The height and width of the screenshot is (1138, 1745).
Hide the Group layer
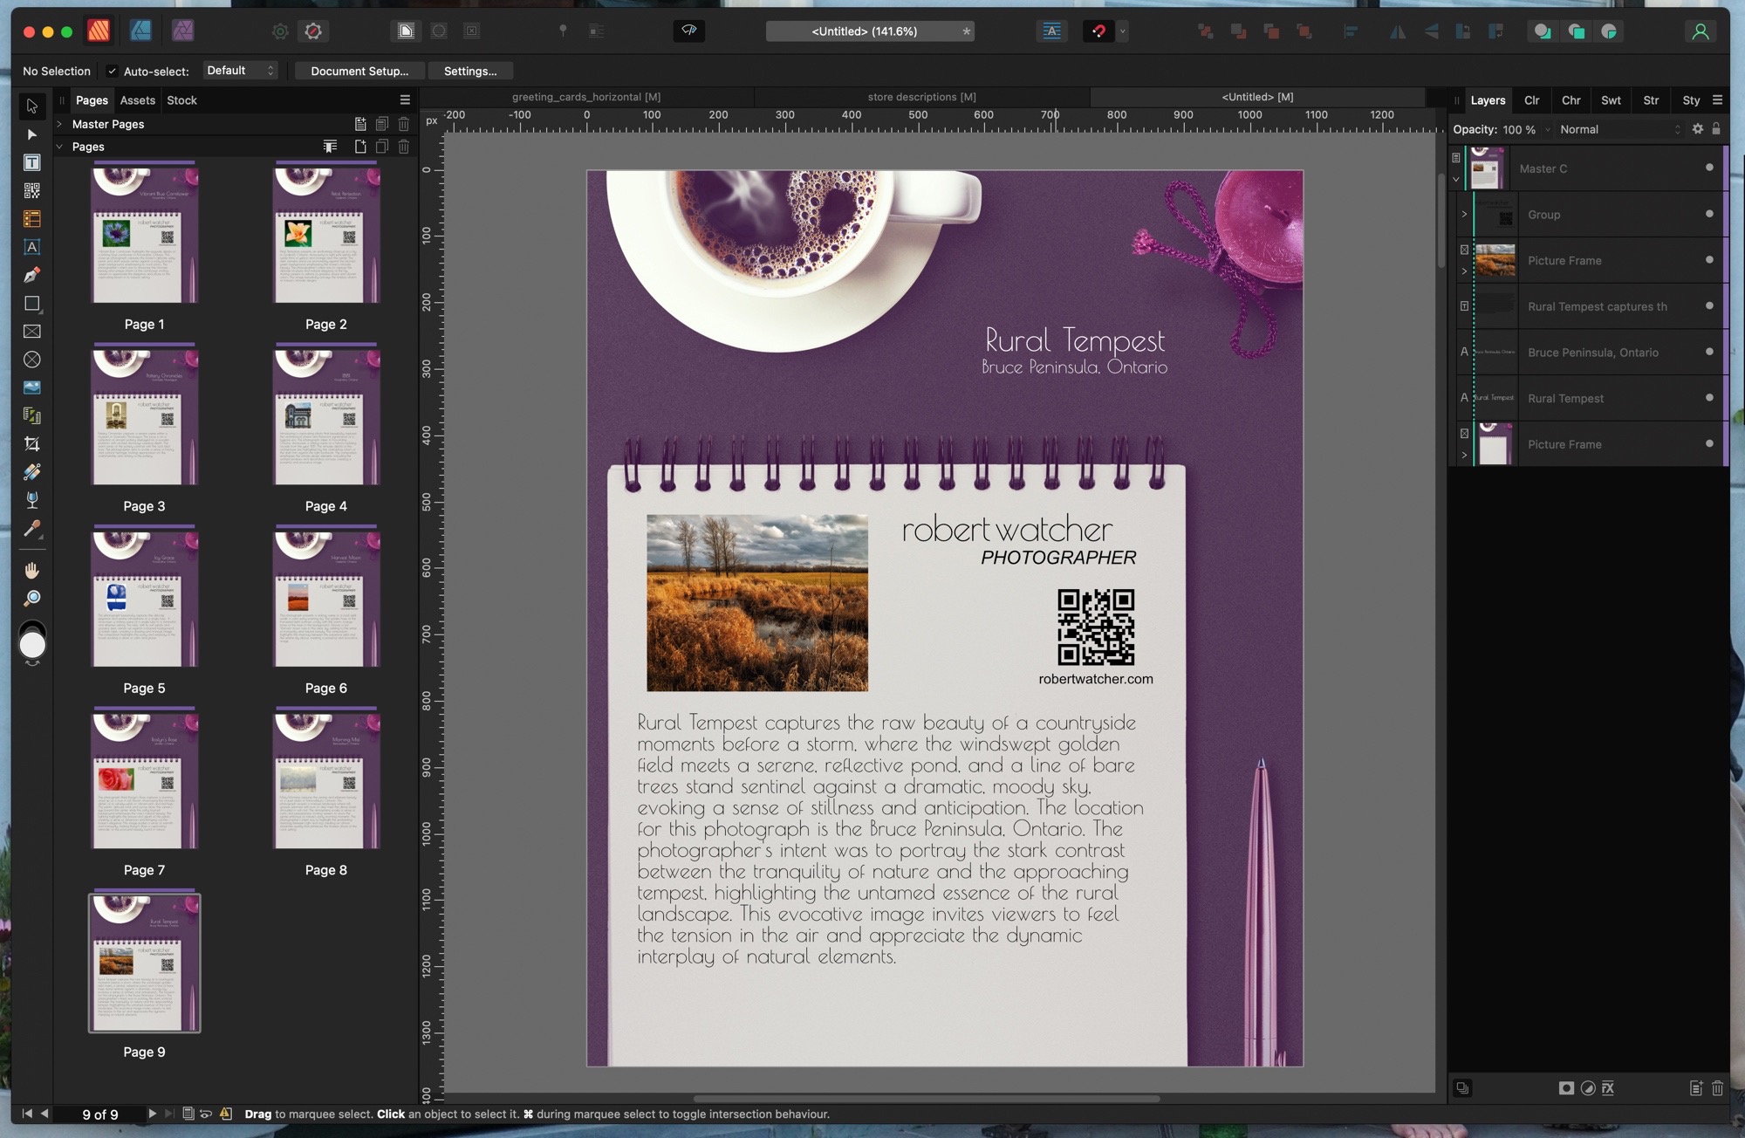pyautogui.click(x=1709, y=214)
